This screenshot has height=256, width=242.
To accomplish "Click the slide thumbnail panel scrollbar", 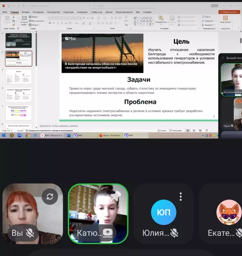I will [x=36, y=50].
